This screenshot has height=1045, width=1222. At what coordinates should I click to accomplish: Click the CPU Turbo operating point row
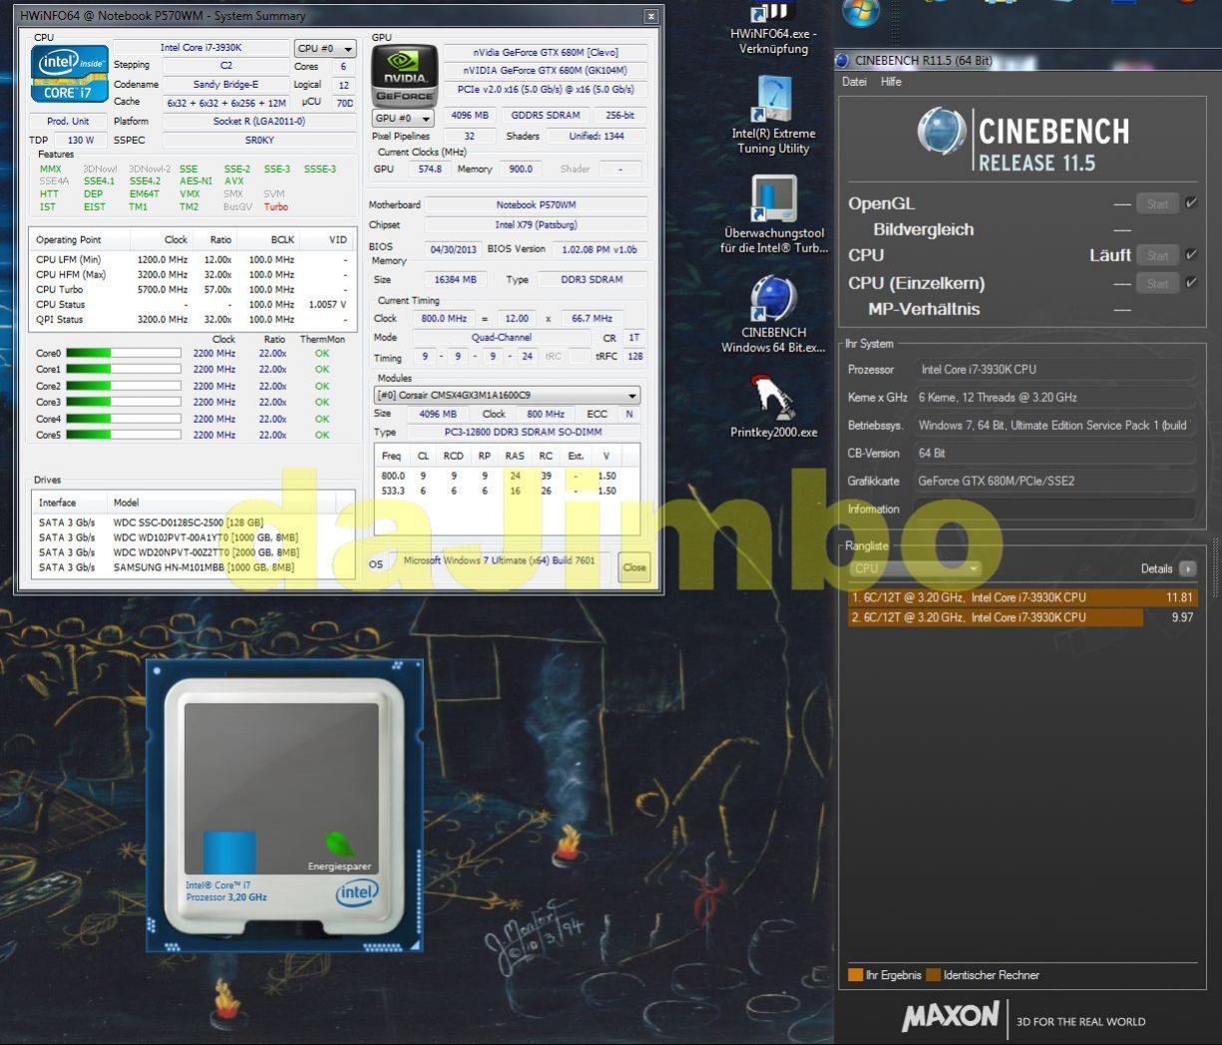click(193, 289)
